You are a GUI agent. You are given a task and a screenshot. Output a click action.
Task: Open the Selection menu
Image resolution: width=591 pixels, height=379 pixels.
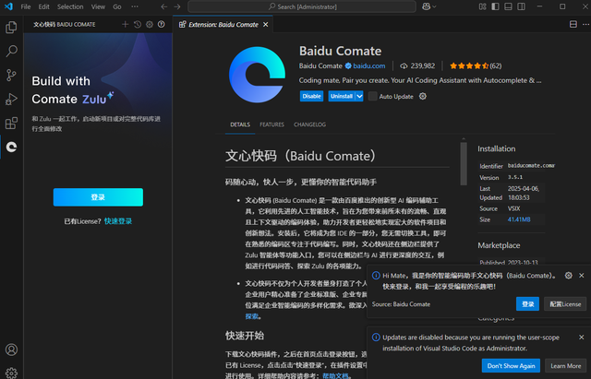coord(70,6)
